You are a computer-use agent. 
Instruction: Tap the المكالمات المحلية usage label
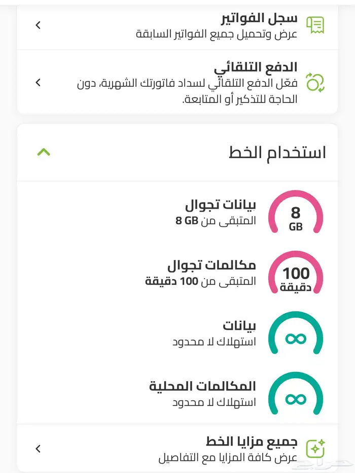click(x=202, y=387)
